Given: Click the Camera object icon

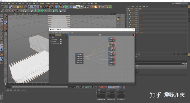Looking at the screenshot, I should point(78,7).
